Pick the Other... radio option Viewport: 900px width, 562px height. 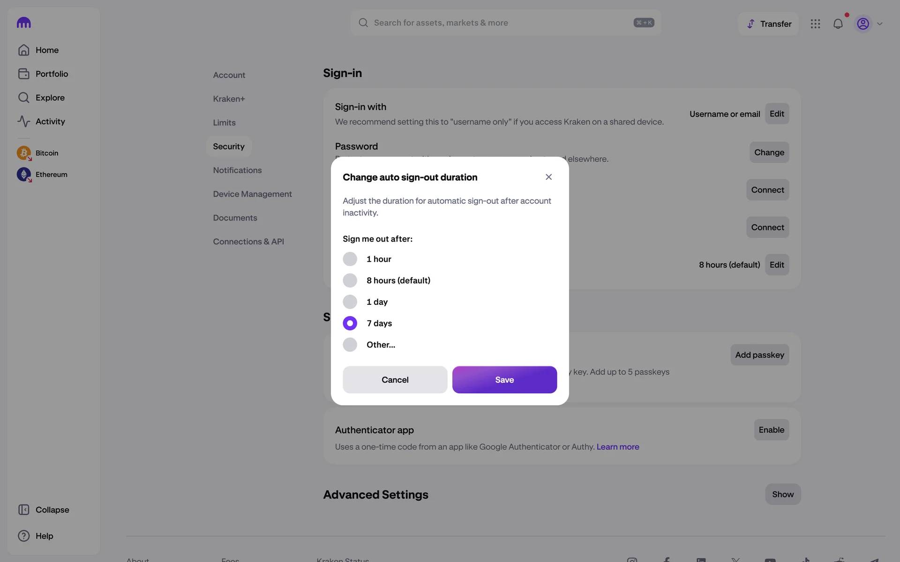pos(350,345)
